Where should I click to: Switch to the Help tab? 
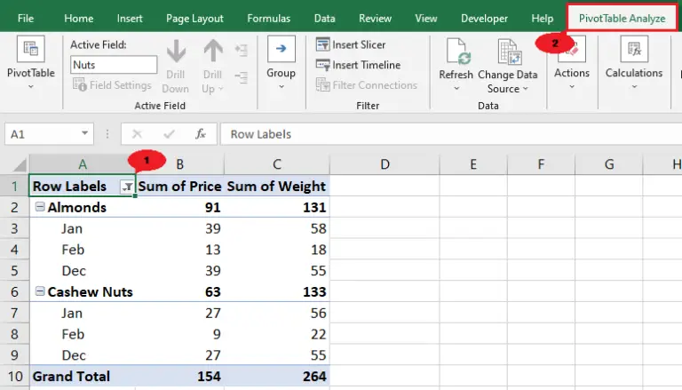click(x=542, y=19)
